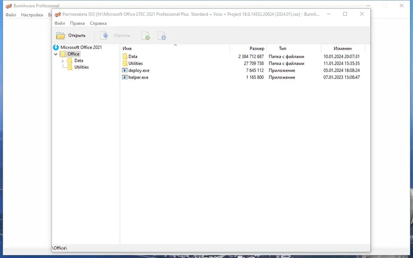Open the Файл menu in ISO window
Image resolution: width=413 pixels, height=258 pixels.
[x=59, y=23]
